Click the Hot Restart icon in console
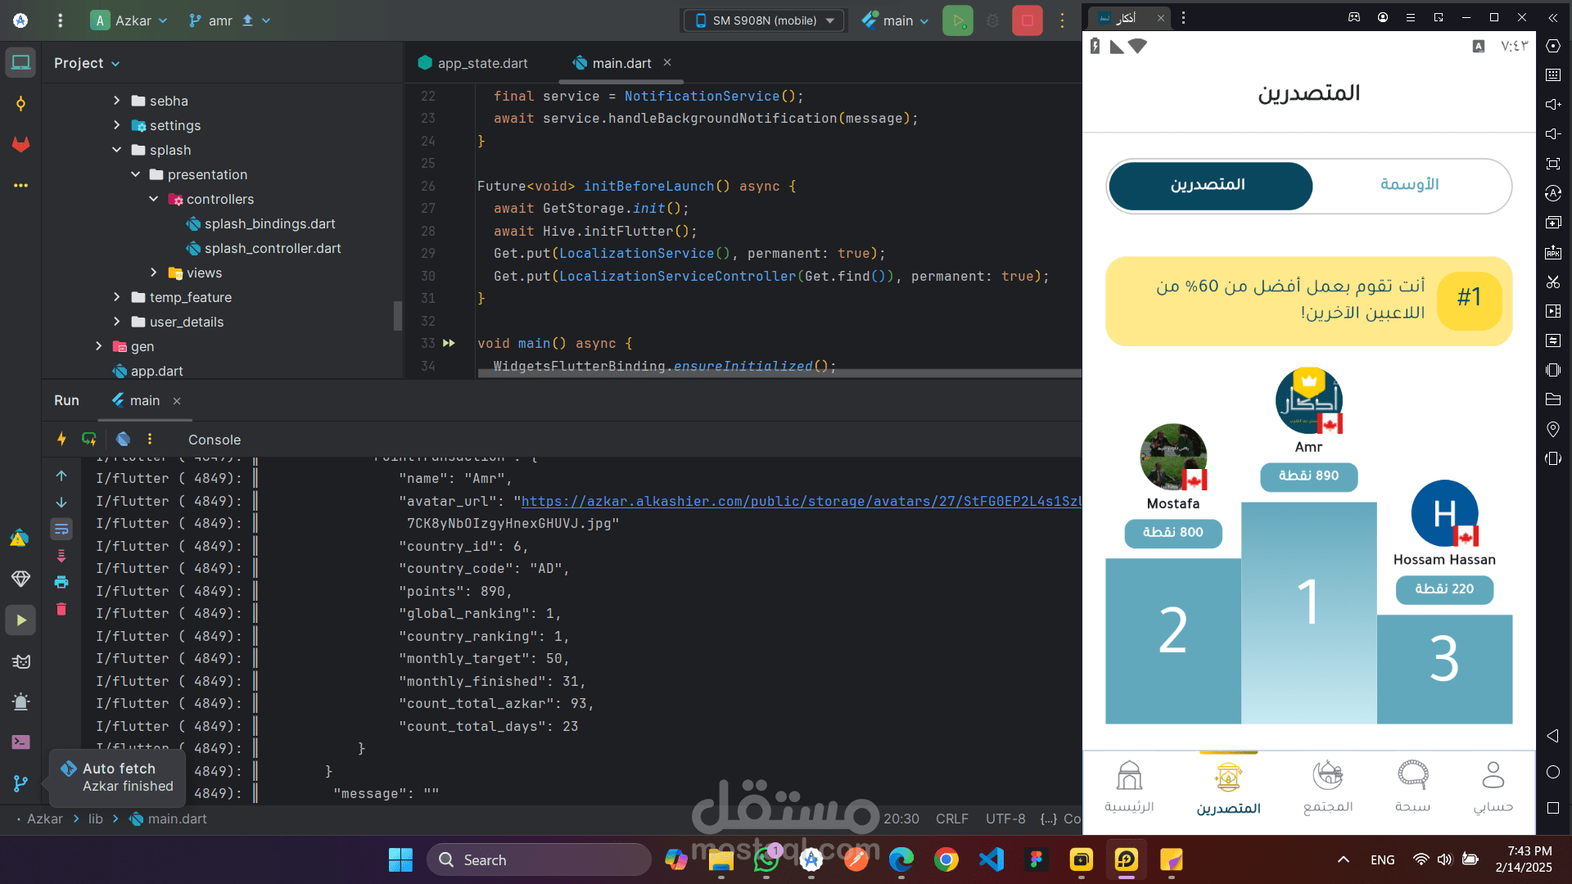1572x884 pixels. [89, 439]
